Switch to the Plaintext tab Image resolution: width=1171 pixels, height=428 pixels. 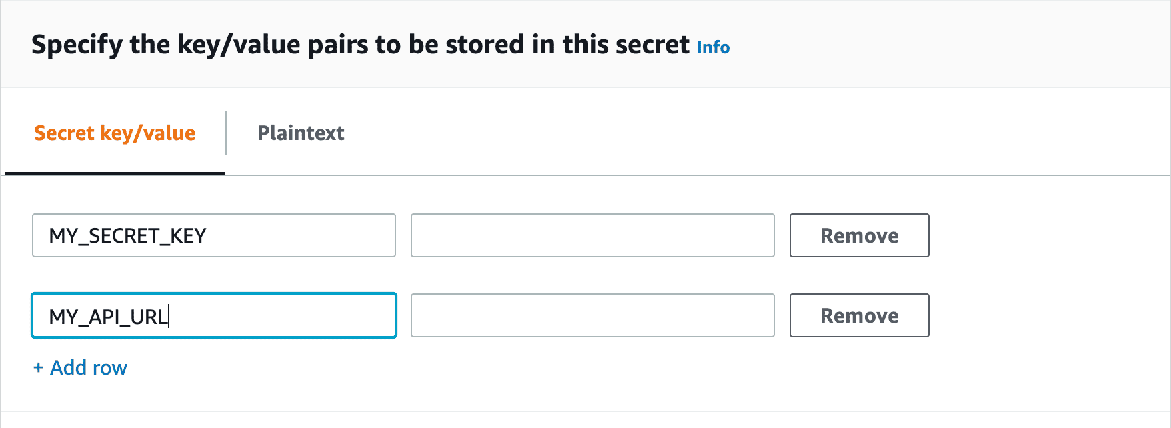click(301, 133)
